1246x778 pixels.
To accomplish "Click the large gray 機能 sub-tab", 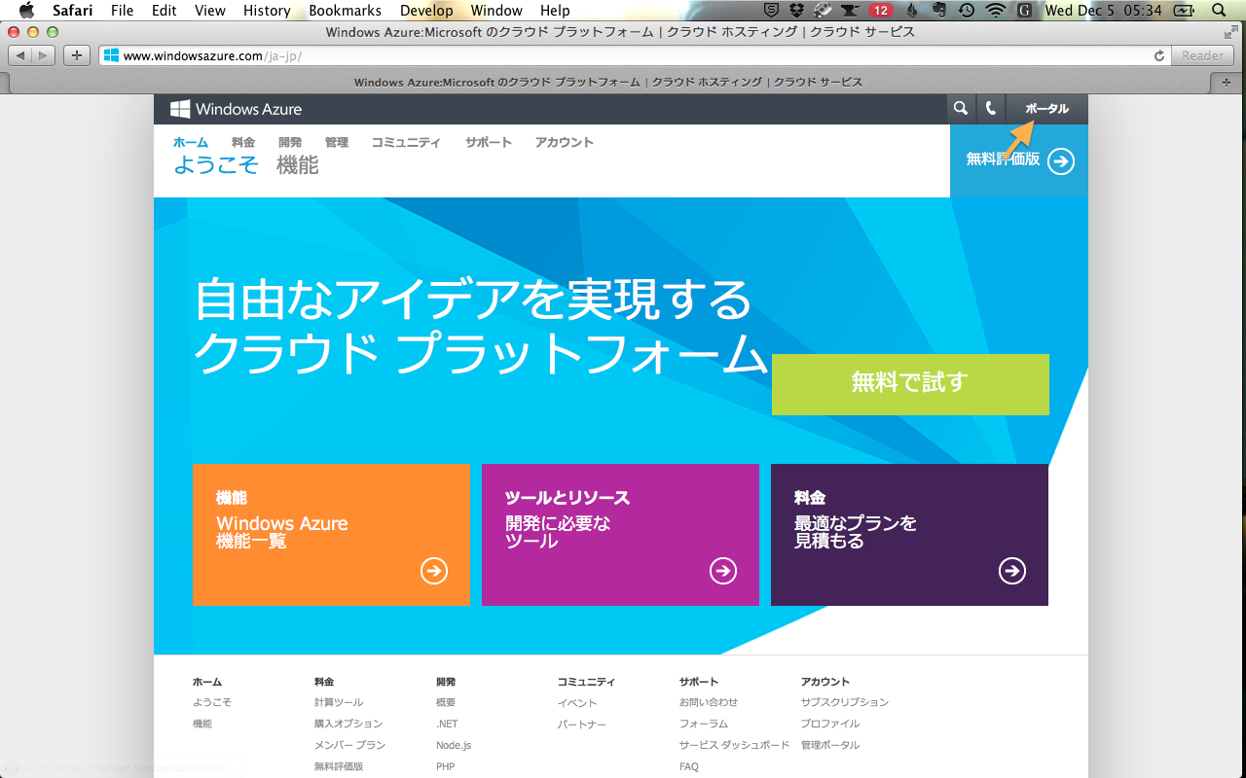I will [x=298, y=165].
